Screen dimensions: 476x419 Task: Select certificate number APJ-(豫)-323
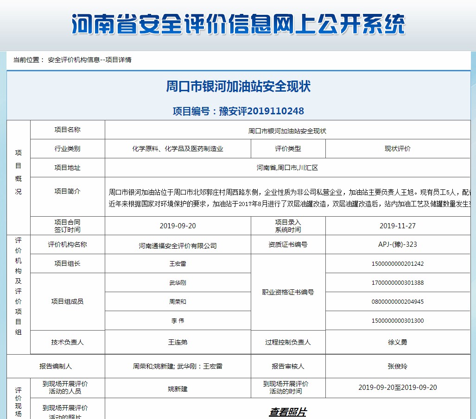tap(397, 244)
